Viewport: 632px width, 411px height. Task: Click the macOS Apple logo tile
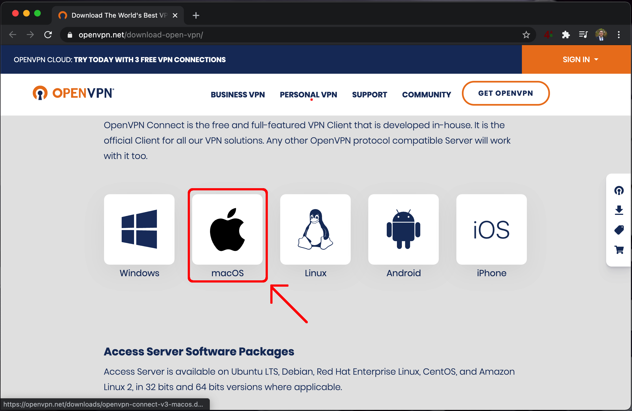pyautogui.click(x=227, y=229)
